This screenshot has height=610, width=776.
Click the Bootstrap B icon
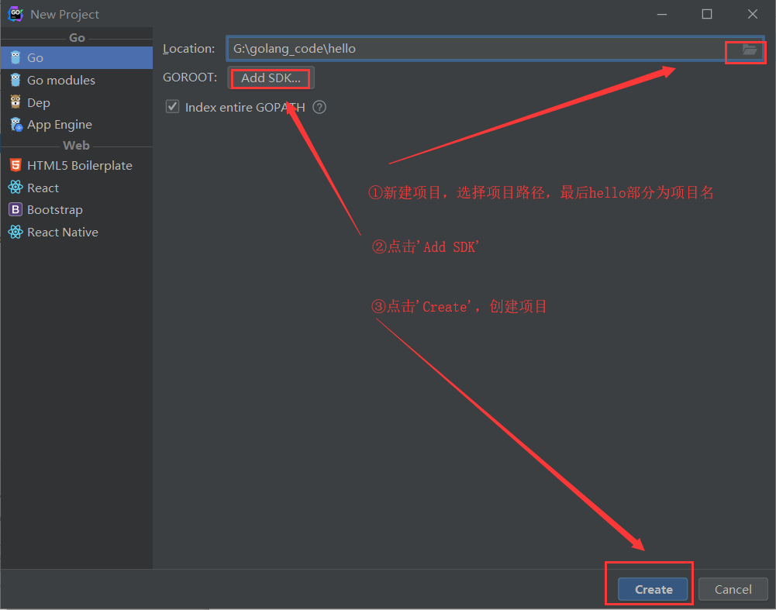click(15, 209)
